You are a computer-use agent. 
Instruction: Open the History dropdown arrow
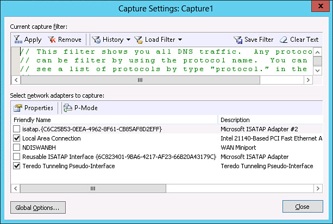pyautogui.click(x=128, y=40)
